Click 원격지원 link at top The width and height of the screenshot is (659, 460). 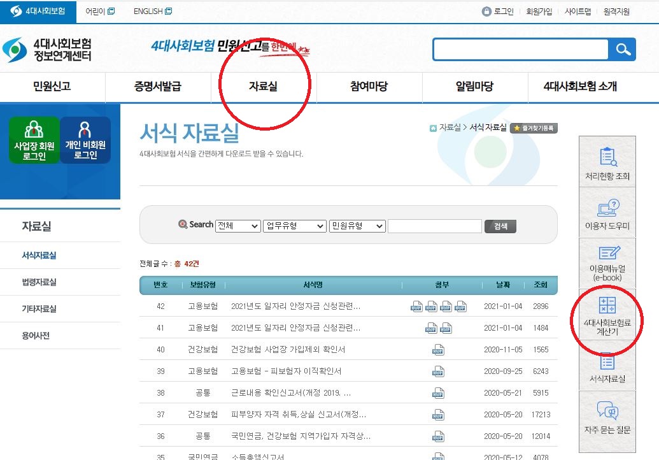(616, 11)
